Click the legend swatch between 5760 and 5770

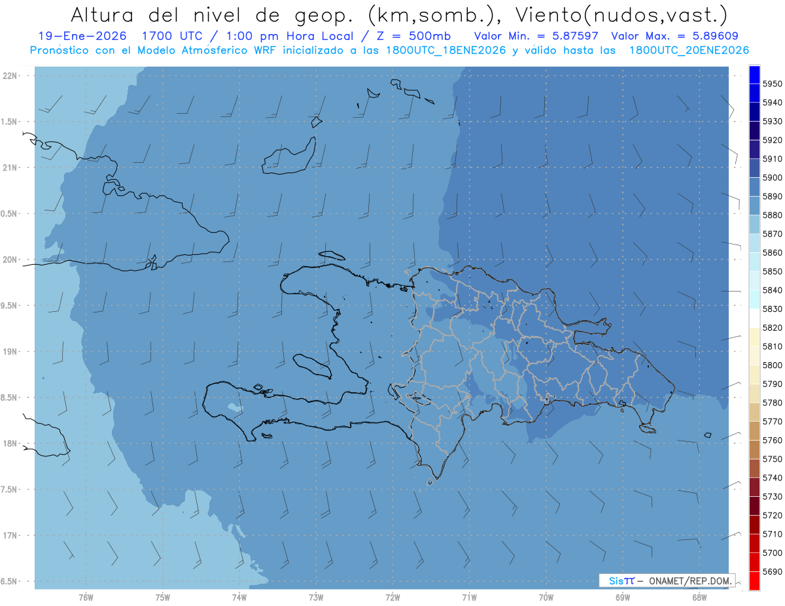(754, 431)
